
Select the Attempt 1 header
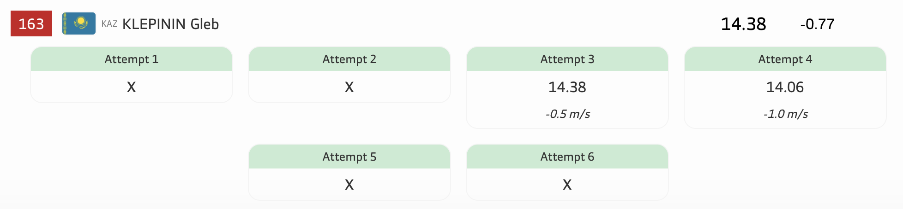click(132, 59)
